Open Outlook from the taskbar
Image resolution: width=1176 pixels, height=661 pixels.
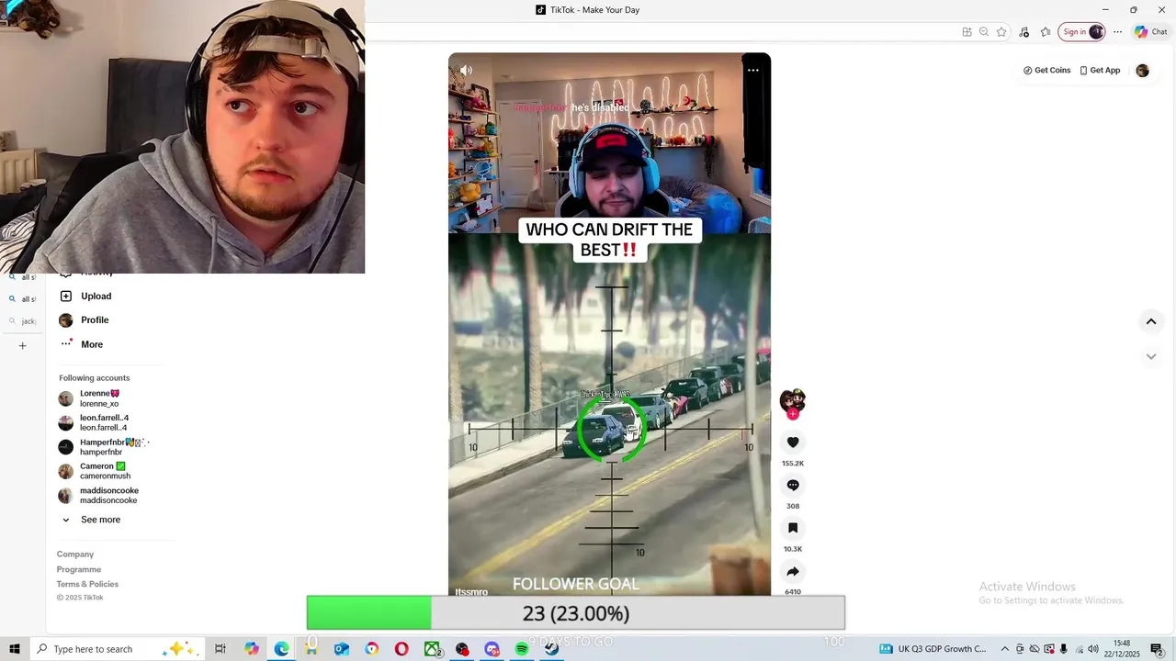click(341, 649)
